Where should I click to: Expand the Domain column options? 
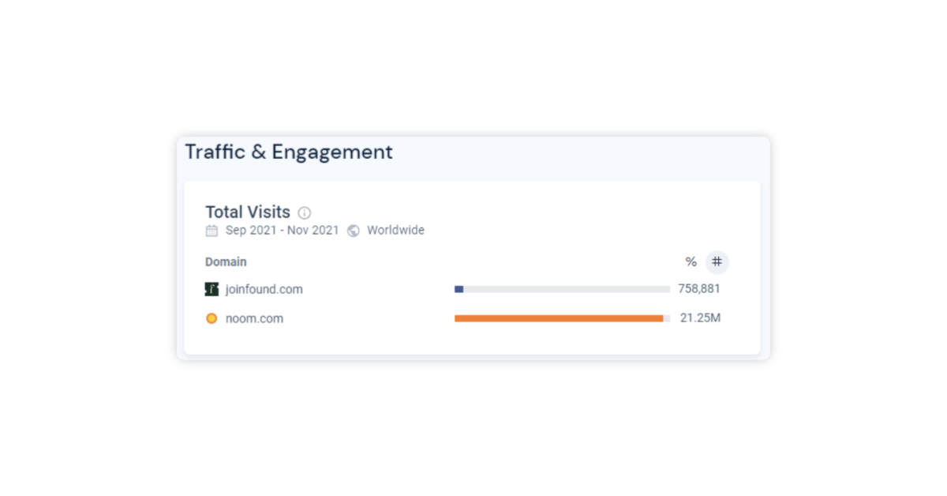click(226, 261)
